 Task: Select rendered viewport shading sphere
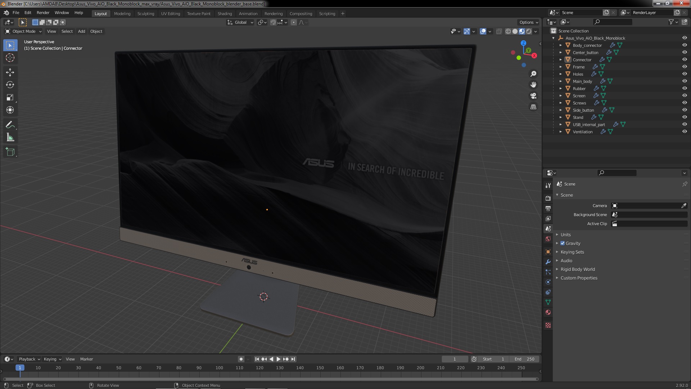point(529,32)
